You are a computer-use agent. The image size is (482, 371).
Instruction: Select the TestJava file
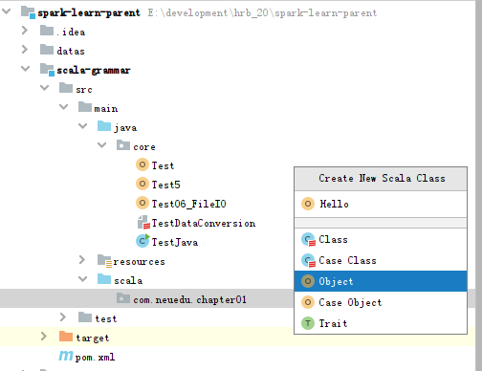click(x=175, y=242)
